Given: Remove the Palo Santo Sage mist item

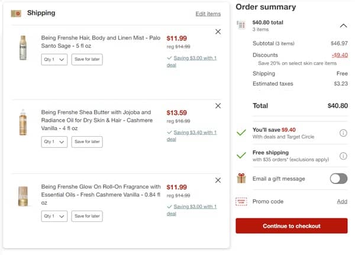Looking at the screenshot, I should click(218, 31).
